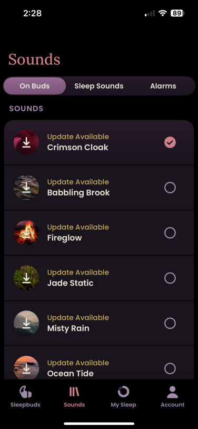Switch to Alarms tab
Viewport: 198px width, 429px height.
pos(163,86)
